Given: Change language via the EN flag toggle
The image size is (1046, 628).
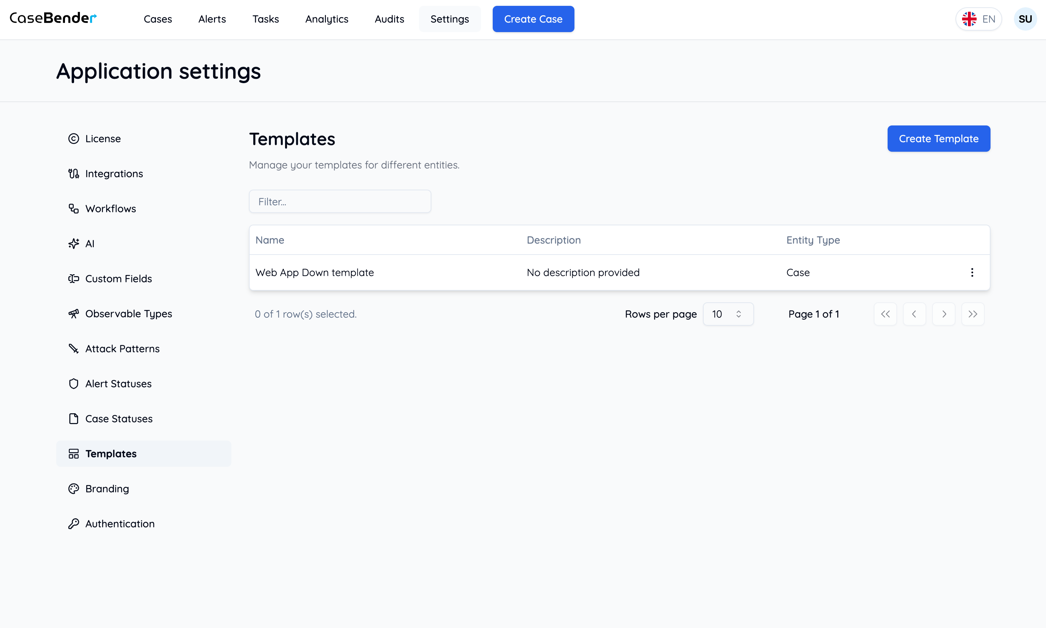Looking at the screenshot, I should pos(978,19).
